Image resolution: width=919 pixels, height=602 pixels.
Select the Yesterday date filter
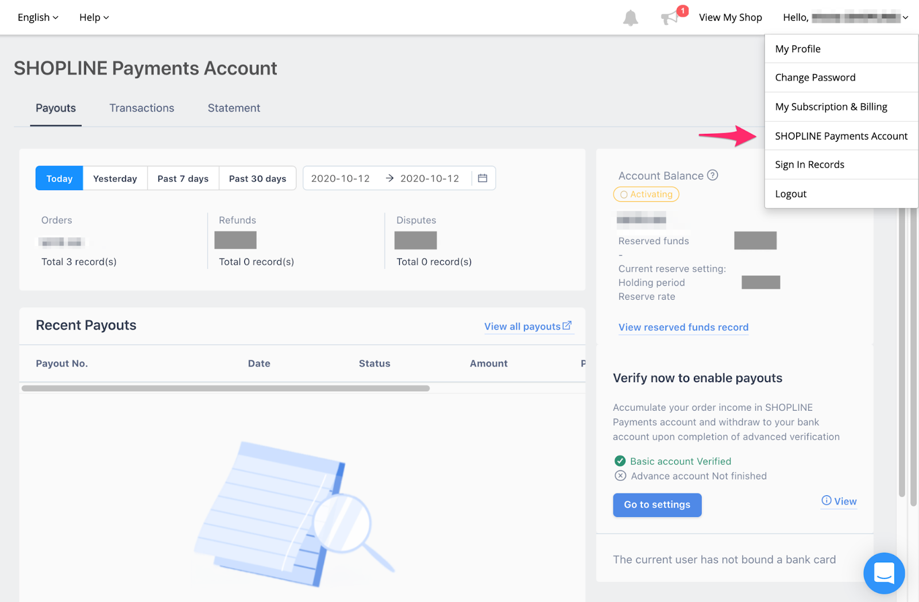coord(115,179)
